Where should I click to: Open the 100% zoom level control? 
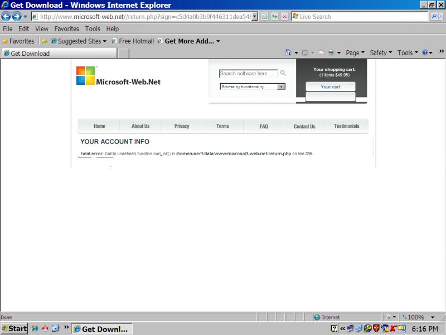[419, 317]
